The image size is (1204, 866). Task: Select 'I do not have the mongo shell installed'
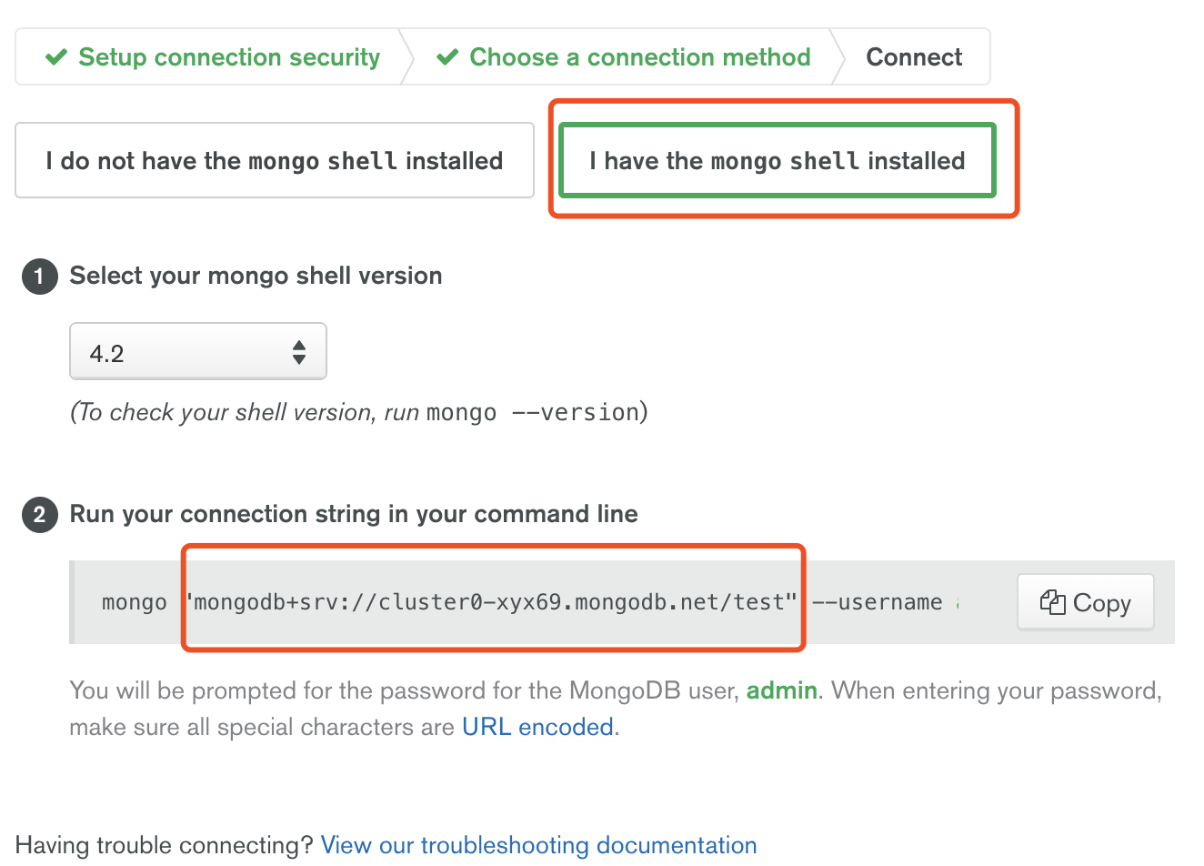click(x=274, y=161)
